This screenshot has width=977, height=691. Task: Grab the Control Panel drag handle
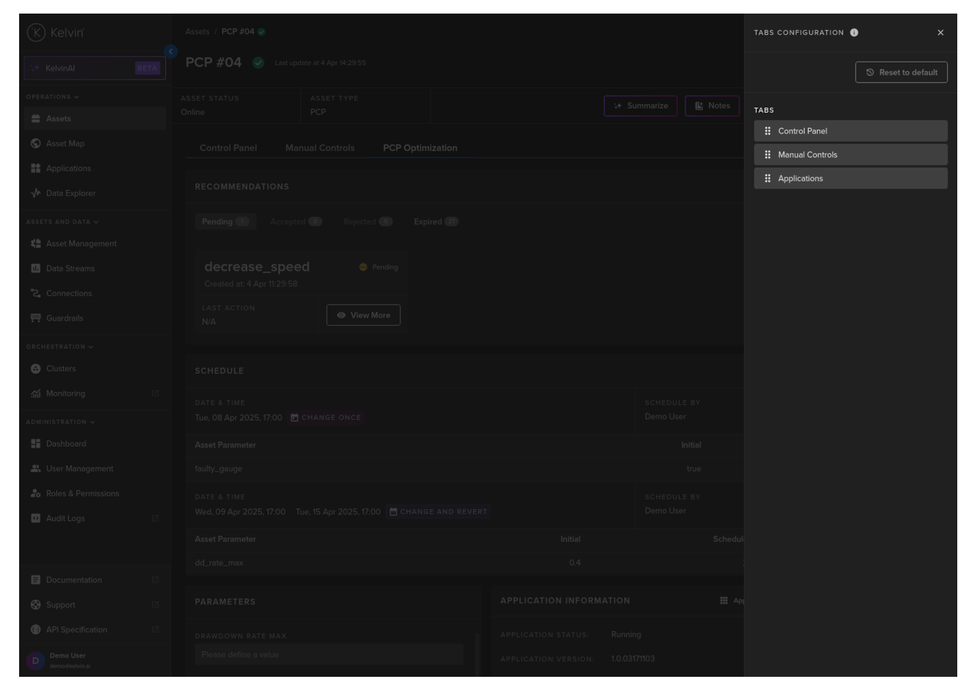click(767, 131)
